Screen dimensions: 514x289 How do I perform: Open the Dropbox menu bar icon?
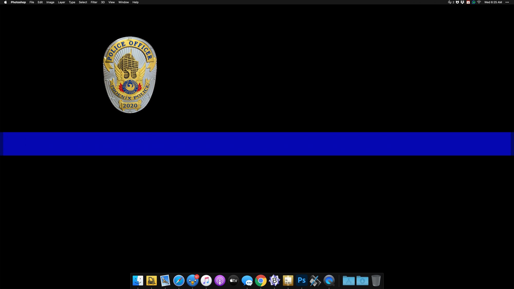tap(463, 2)
